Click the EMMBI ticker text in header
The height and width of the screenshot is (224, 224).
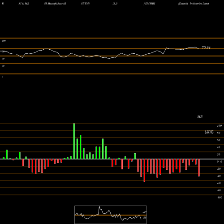(x=150, y=4)
